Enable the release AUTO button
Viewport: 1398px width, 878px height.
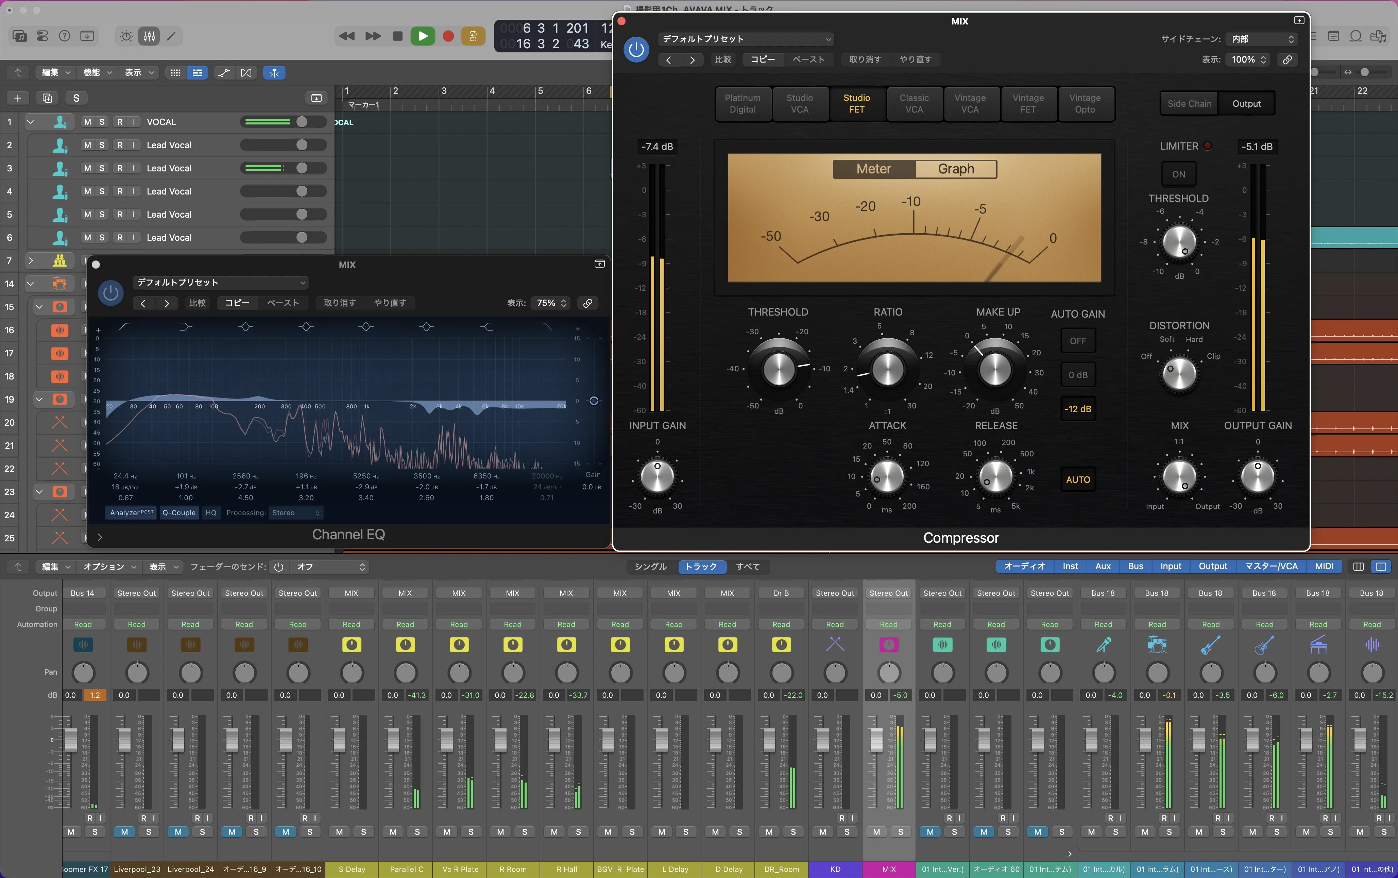click(x=1077, y=480)
